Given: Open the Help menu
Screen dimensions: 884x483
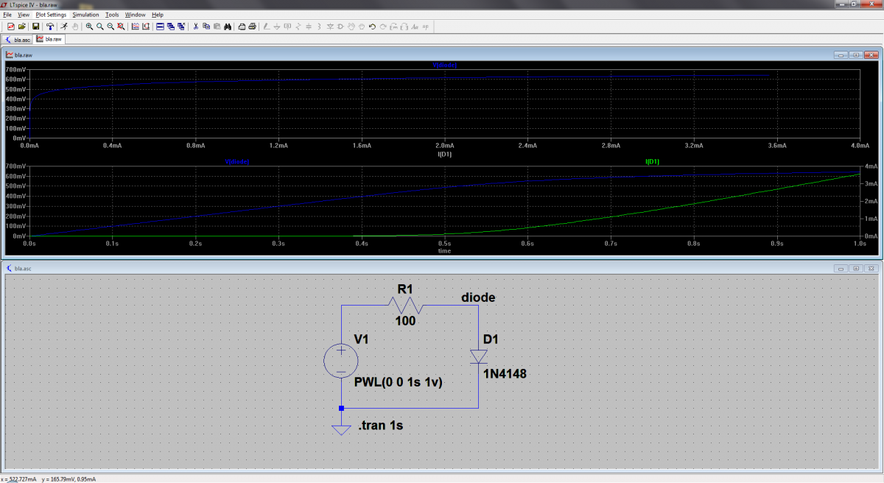Looking at the screenshot, I should click(158, 15).
